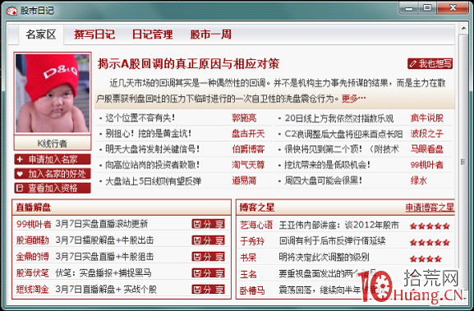Screen dimensions: 474x311
Task: Open 回调有利于后市反弹行情延续 post
Action: point(332,241)
